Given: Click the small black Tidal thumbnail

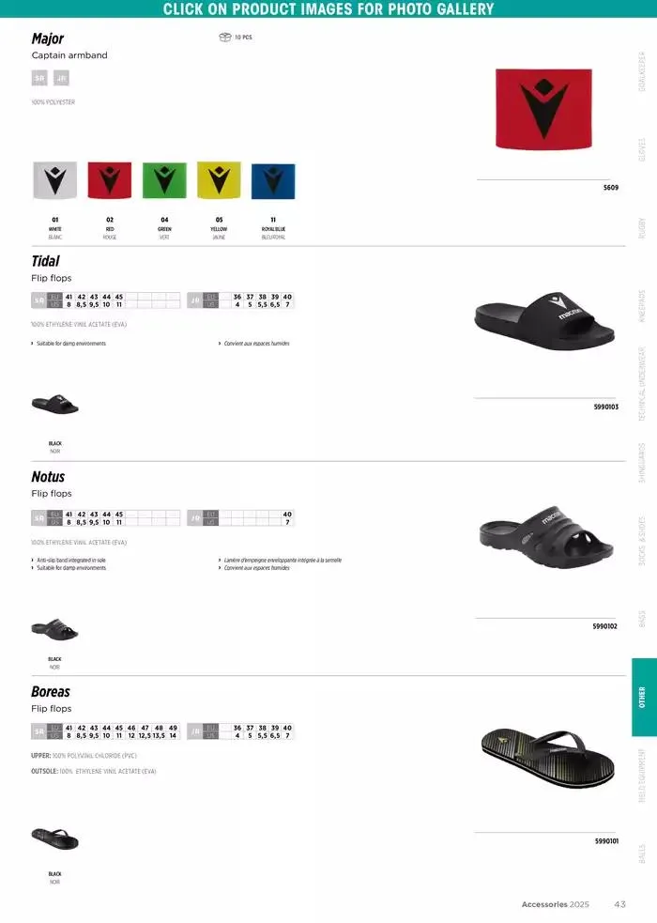Looking at the screenshot, I should [x=54, y=405].
